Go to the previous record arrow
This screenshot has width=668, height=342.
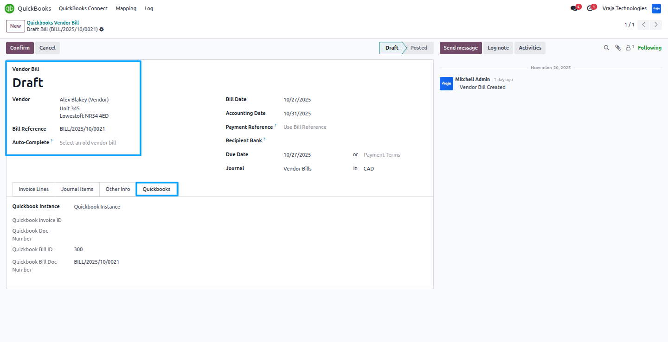643,25
